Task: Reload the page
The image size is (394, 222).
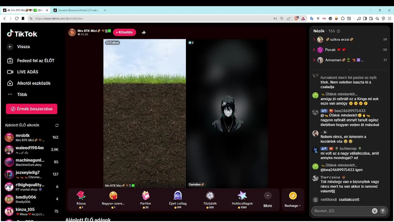Action: (x=17, y=18)
